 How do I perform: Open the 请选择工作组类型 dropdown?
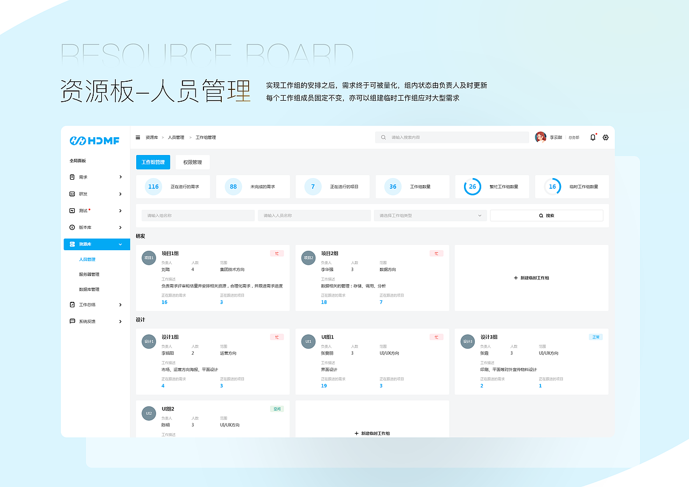pyautogui.click(x=431, y=215)
